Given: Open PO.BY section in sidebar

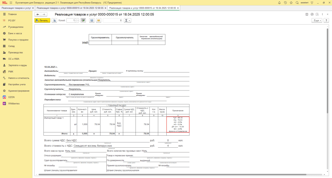Looking at the screenshot, I should 12,20.
